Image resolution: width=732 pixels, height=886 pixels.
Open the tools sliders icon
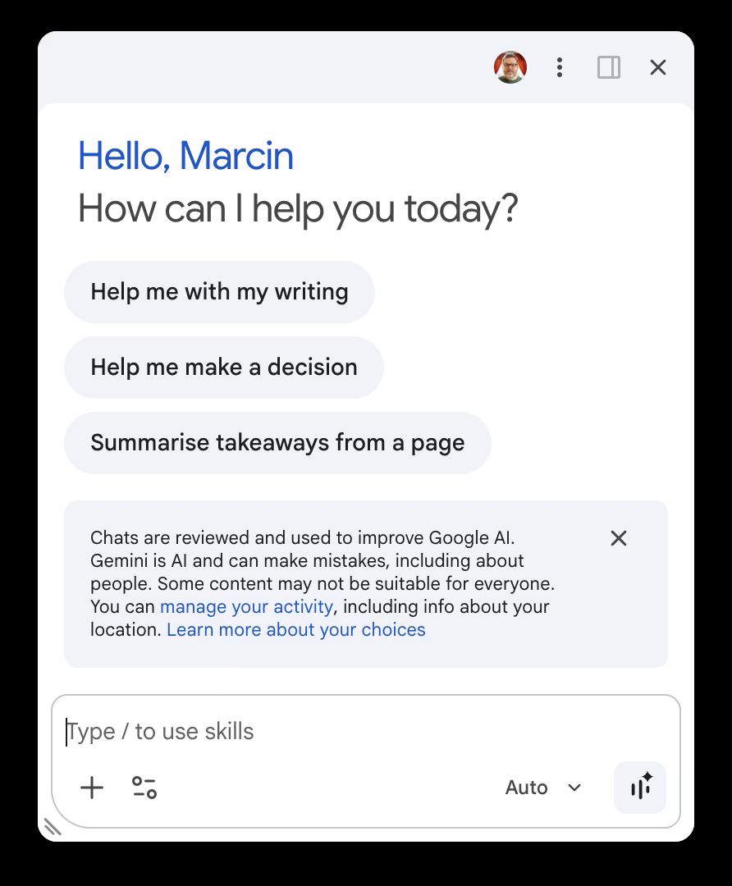point(144,788)
